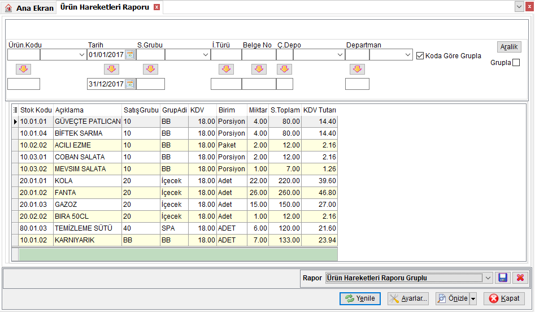Click the yellow down arrow under Ç.Depo
This screenshot has height=312, width=535.
(x=284, y=70)
